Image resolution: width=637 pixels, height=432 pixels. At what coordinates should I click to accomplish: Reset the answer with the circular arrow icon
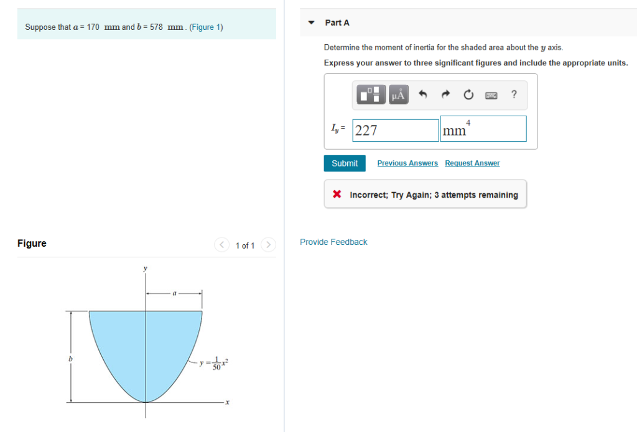click(x=468, y=94)
